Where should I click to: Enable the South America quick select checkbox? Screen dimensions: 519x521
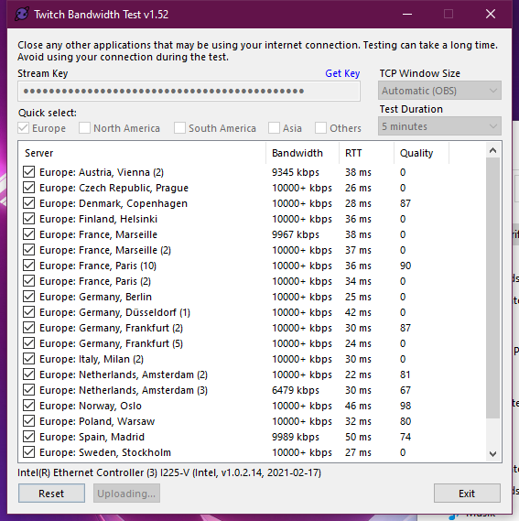[179, 128]
